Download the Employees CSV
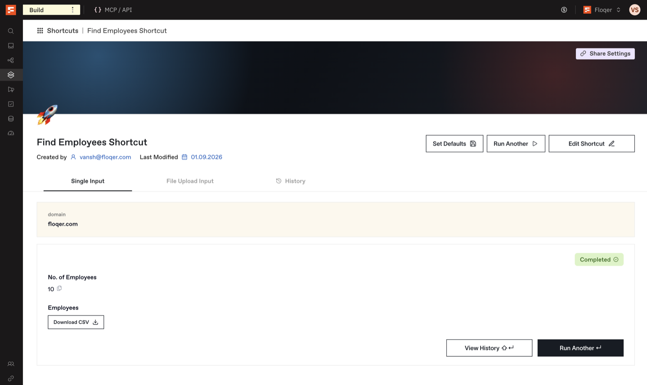647x385 pixels. coord(76,322)
